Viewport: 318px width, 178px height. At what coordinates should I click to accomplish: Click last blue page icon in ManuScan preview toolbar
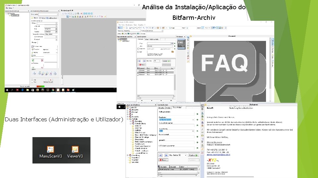(x=91, y=13)
